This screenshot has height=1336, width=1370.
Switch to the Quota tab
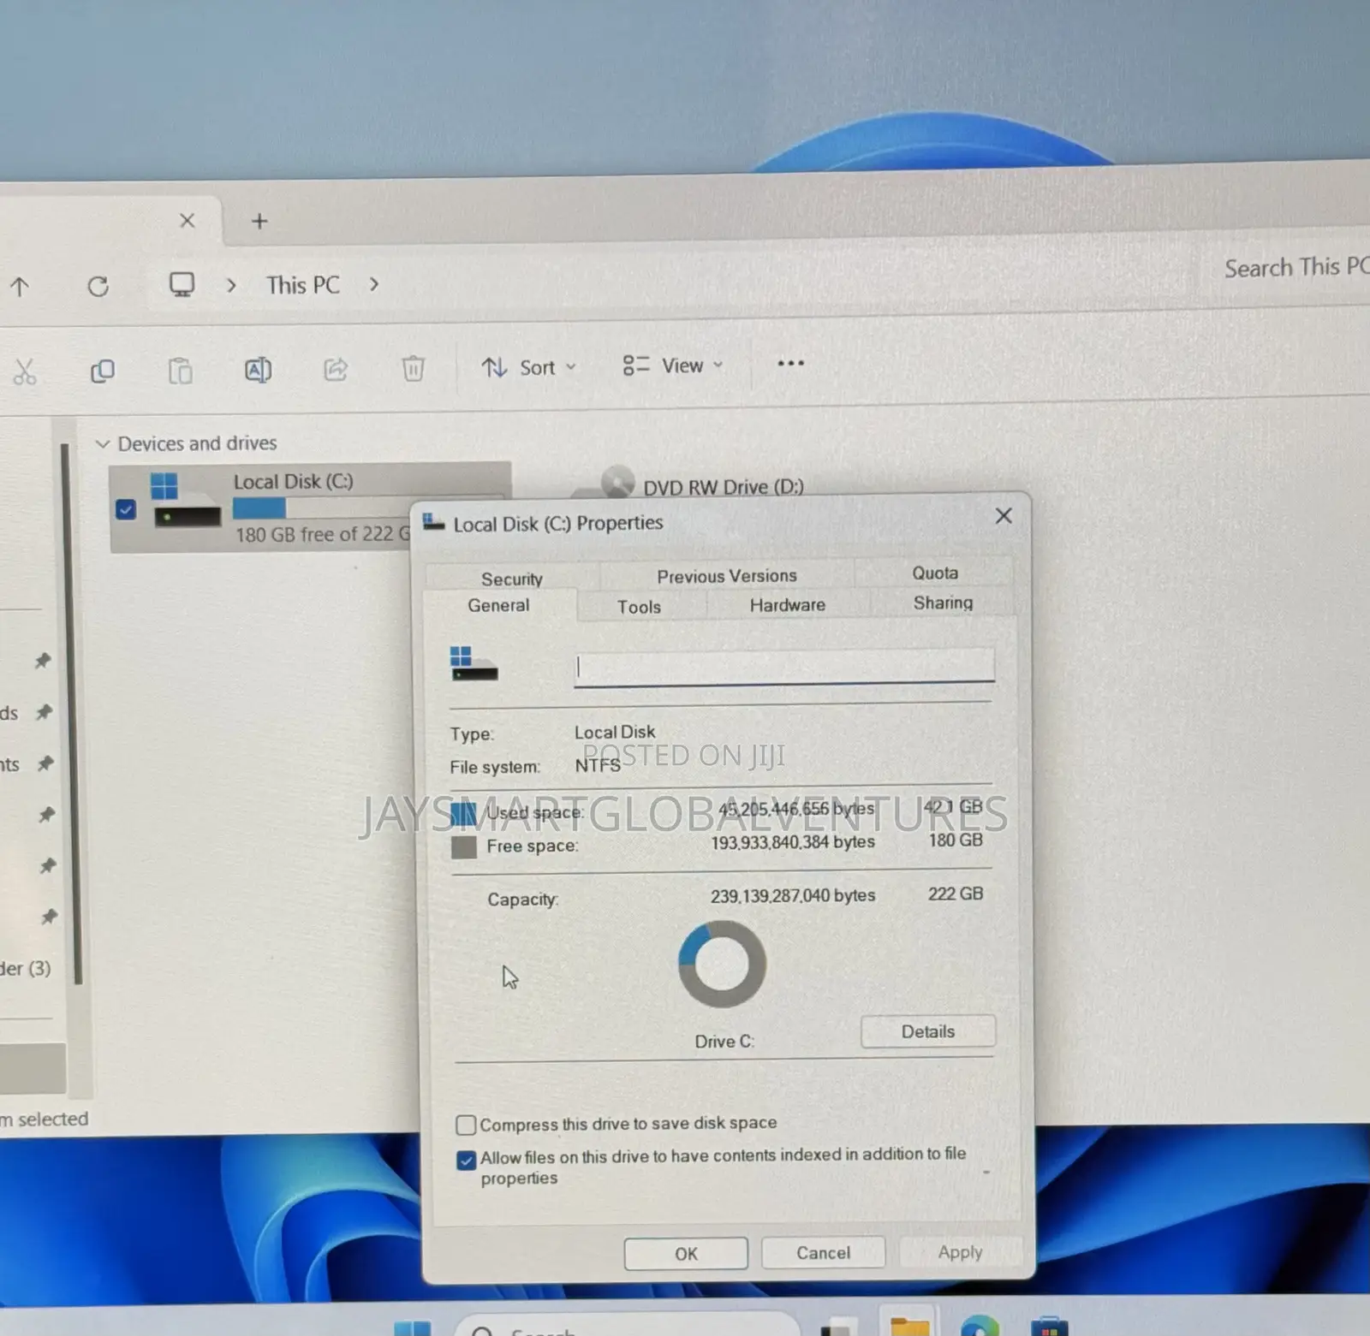coord(934,573)
